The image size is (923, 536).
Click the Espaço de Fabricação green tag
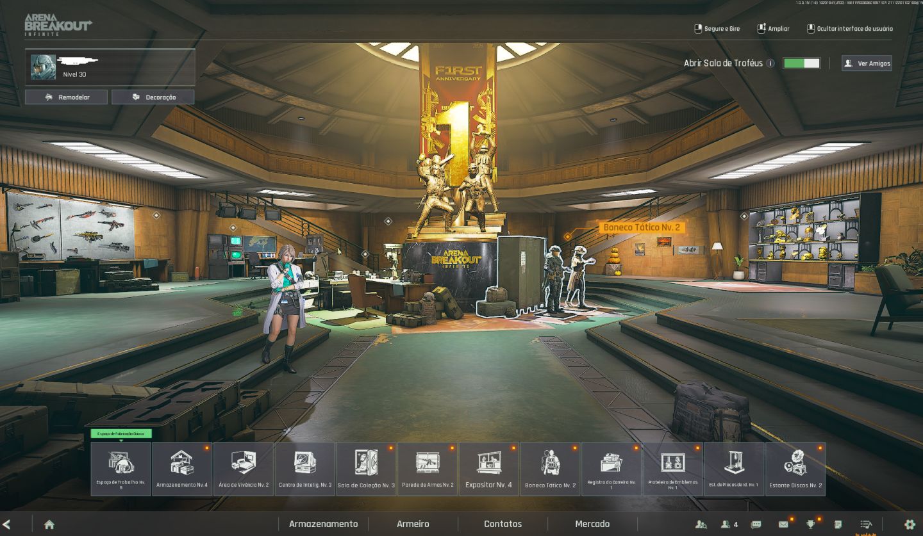pyautogui.click(x=121, y=434)
